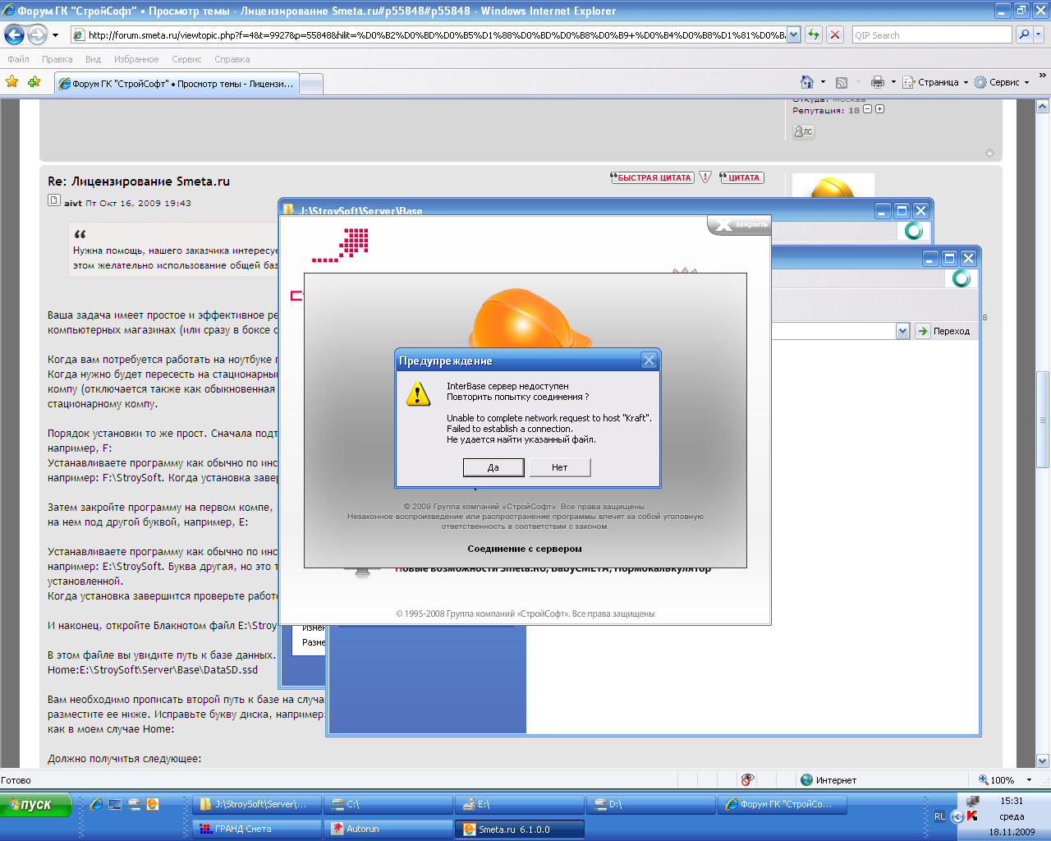This screenshot has width=1051, height=841.
Task: Click "Переход" button in the Explorer window
Action: [x=943, y=331]
